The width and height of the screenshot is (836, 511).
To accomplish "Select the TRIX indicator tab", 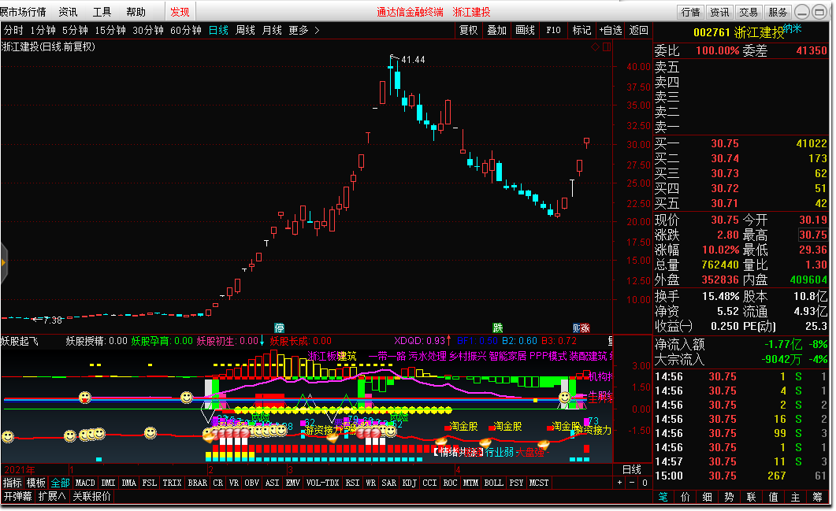I will coord(173,483).
